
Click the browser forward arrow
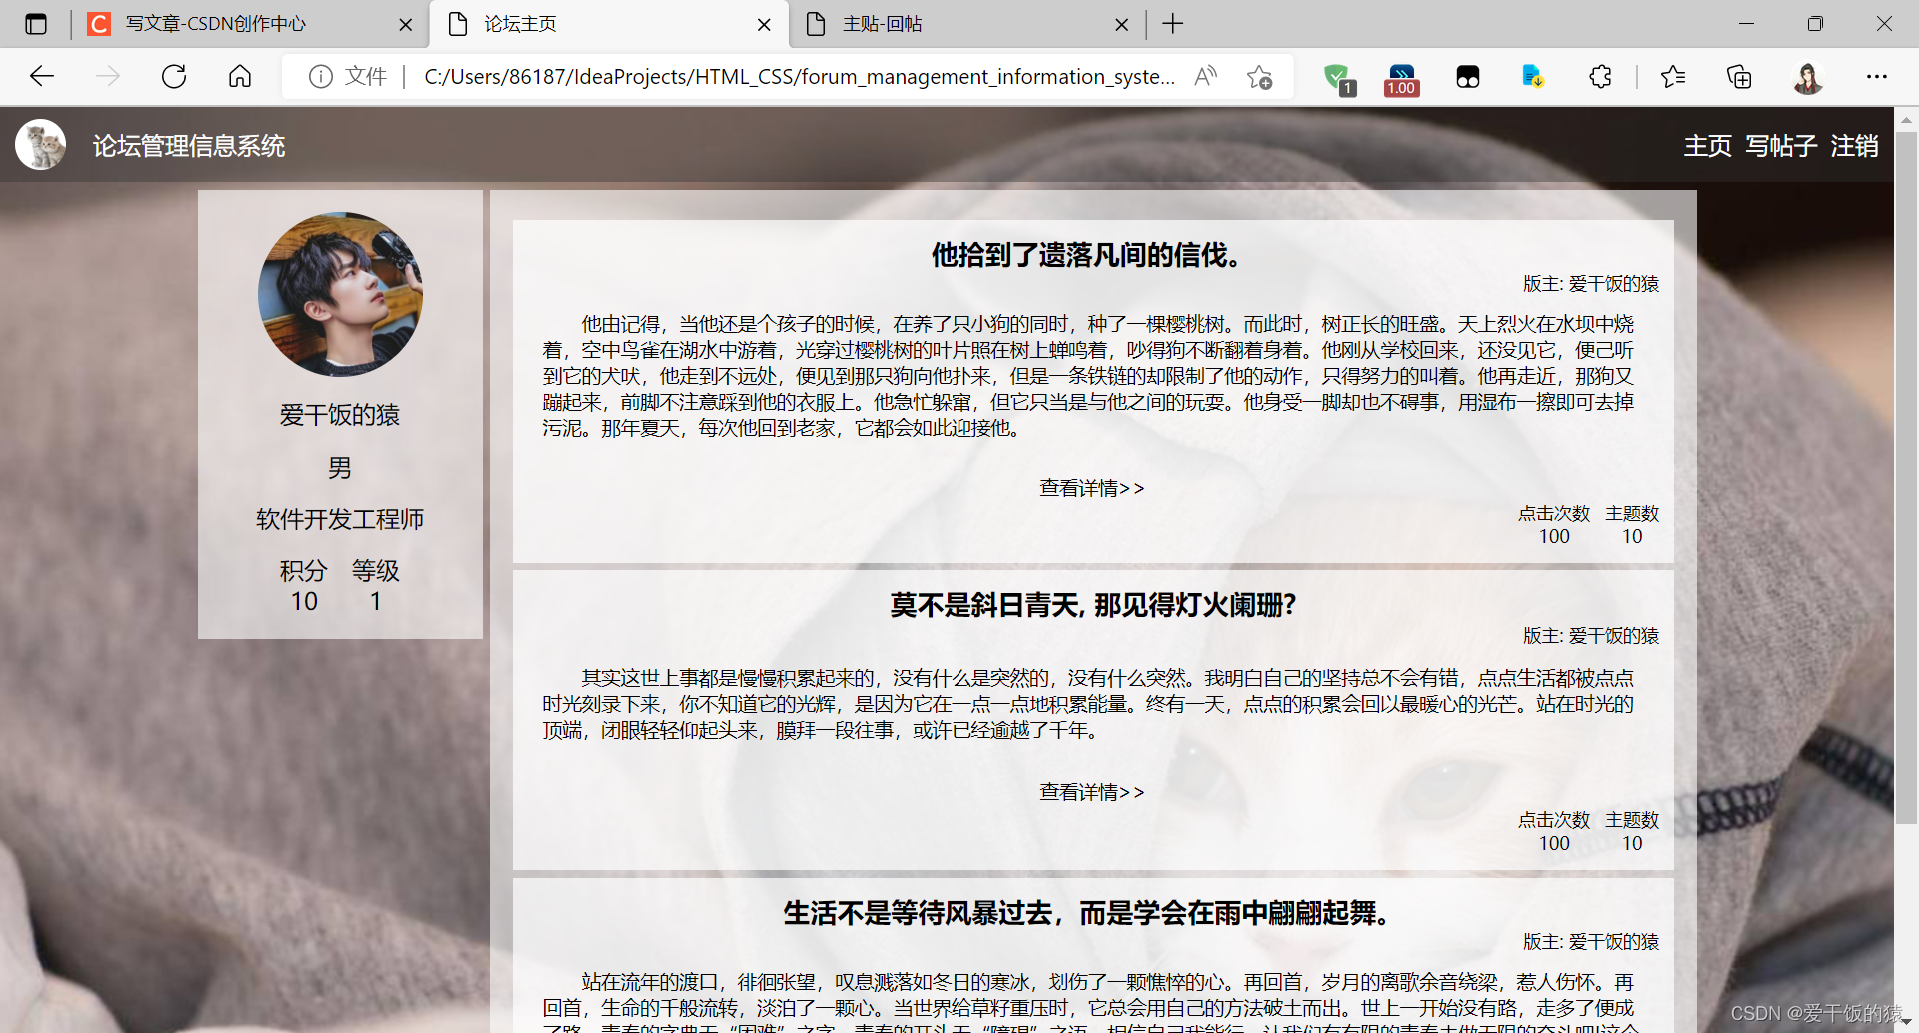108,76
